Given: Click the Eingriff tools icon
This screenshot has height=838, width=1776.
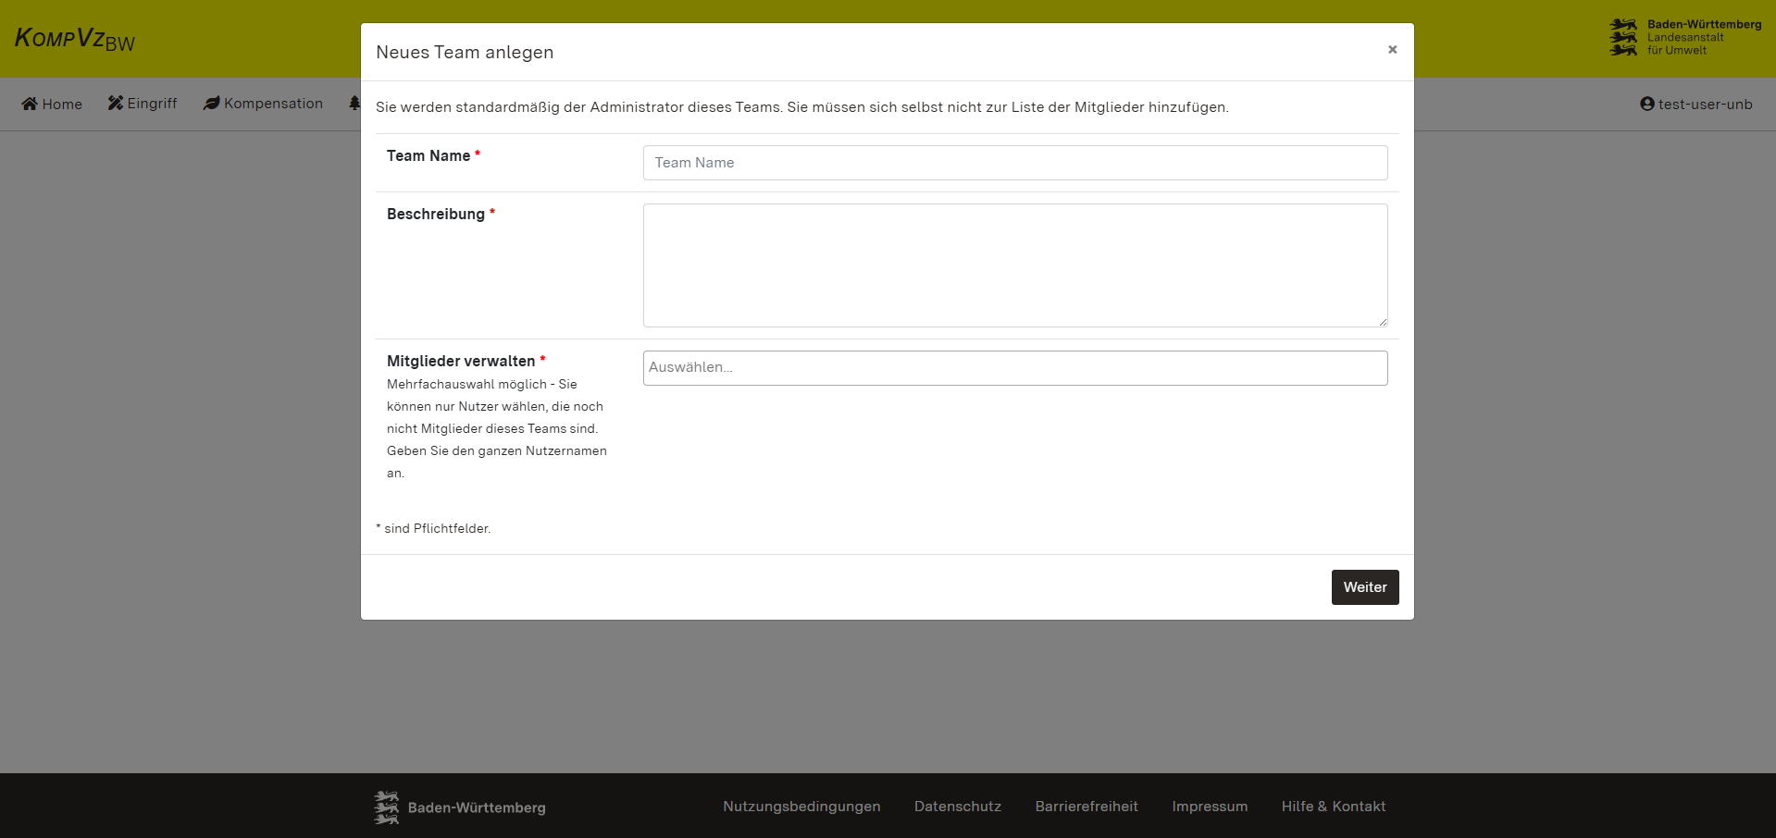Looking at the screenshot, I should (116, 103).
